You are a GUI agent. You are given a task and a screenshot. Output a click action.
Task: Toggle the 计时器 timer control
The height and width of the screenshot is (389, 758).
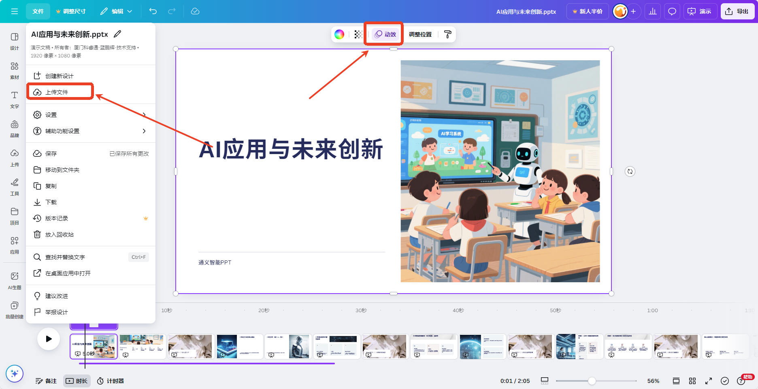coord(110,381)
